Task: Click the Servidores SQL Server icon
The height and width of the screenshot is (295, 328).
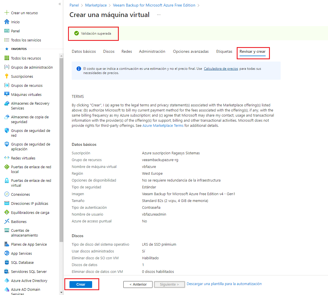Action: coord(7,271)
